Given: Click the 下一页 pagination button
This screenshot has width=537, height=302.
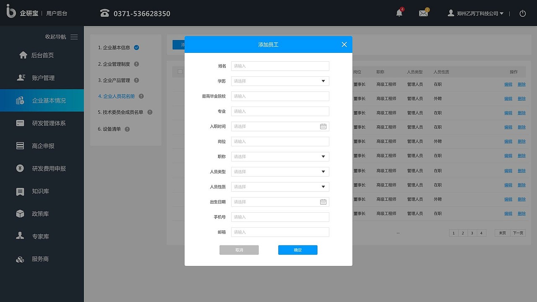Looking at the screenshot, I should 518,233.
